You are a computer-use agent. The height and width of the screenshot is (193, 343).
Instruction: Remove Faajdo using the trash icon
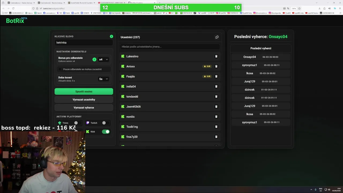pyautogui.click(x=216, y=76)
